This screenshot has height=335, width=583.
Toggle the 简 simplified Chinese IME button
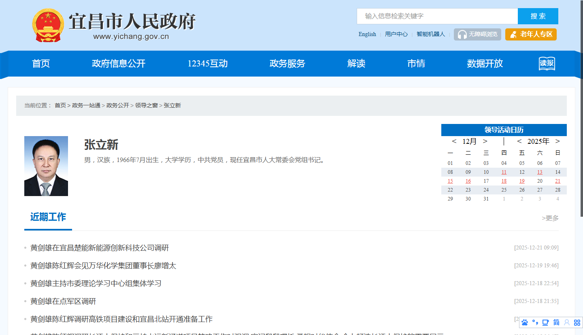click(556, 322)
